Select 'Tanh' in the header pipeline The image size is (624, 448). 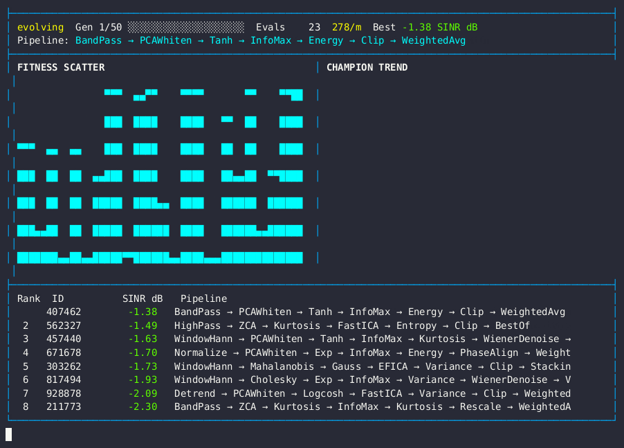pos(221,41)
